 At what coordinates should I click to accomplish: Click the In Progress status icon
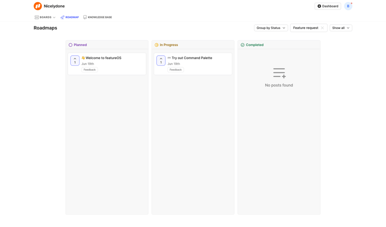156,45
